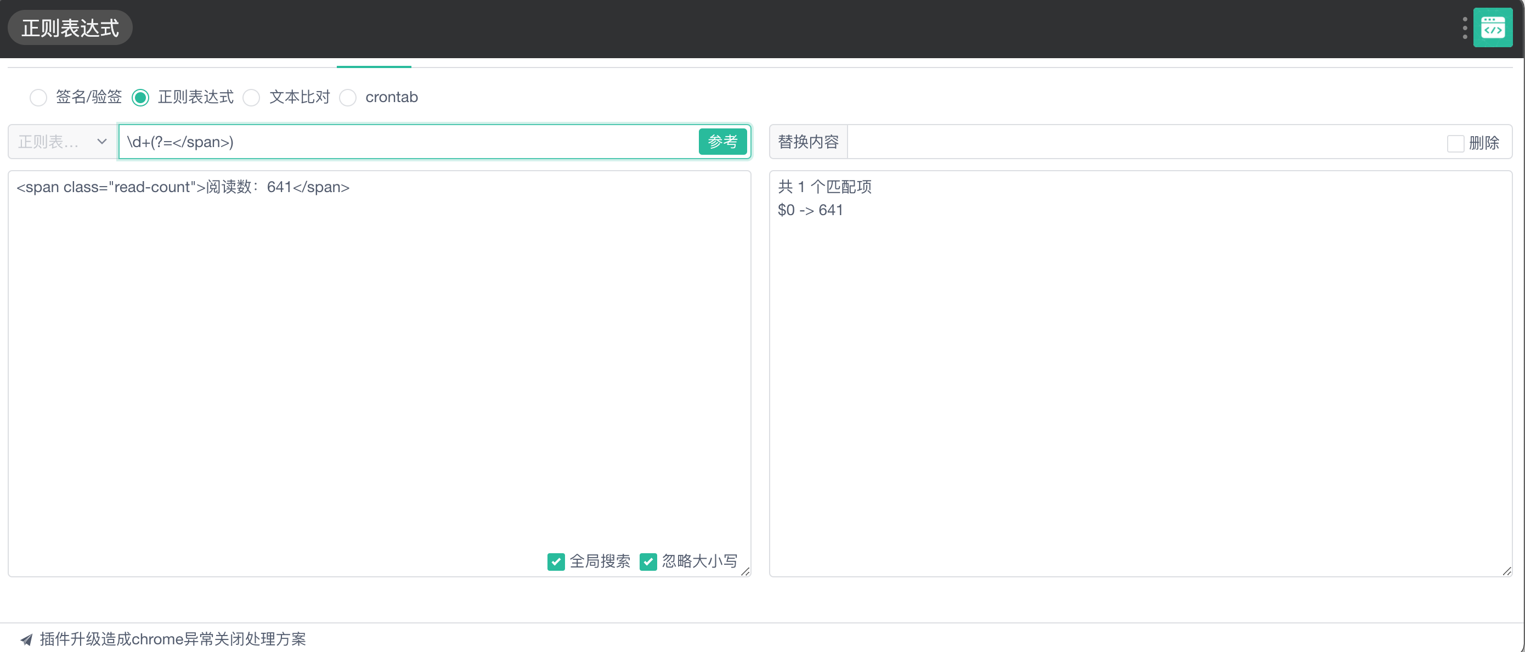Click the green code window icon

(1493, 28)
